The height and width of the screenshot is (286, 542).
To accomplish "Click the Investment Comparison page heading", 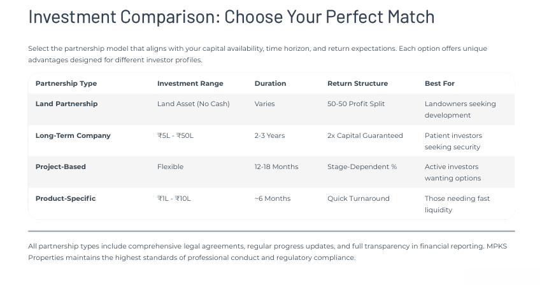I will (231, 17).
